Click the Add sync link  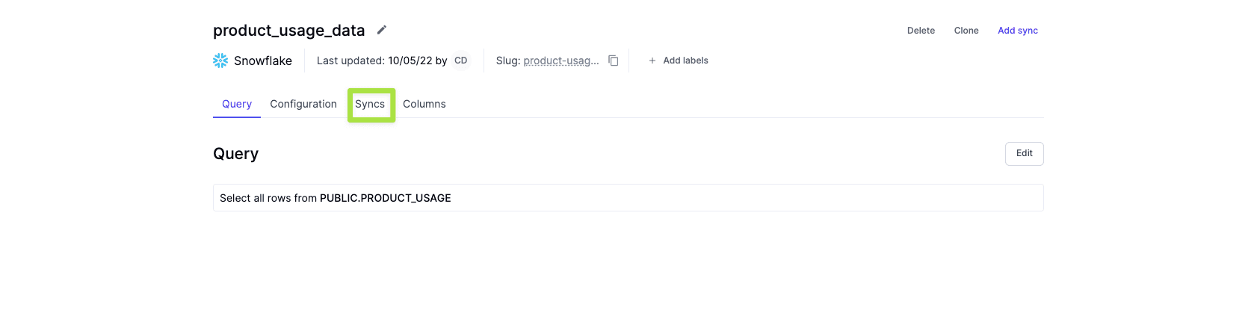pos(1017,31)
